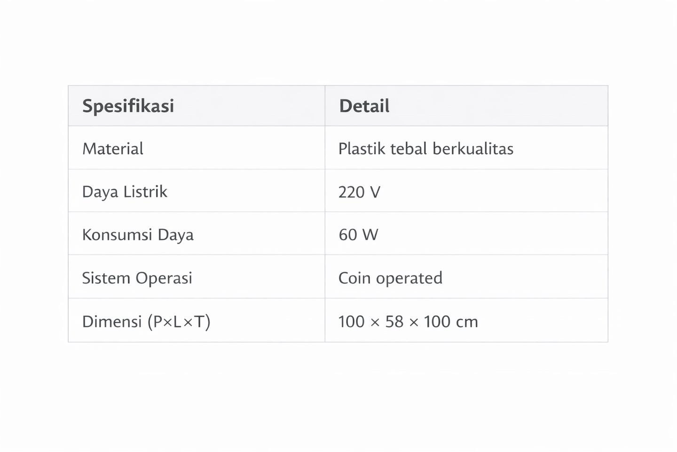Screen dimensions: 677x452
Task: Select the Dimensi (P×L×T) label
Action: click(x=146, y=322)
